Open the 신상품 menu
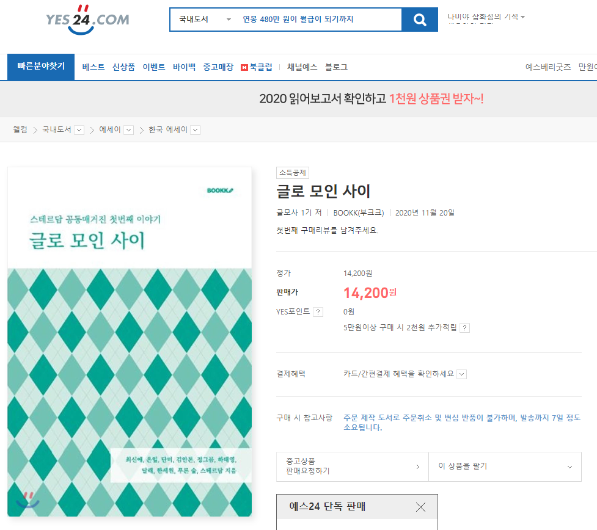This screenshot has height=530, width=597. click(124, 67)
